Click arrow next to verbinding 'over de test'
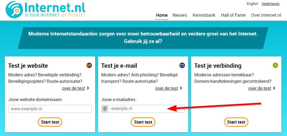The height and width of the screenshot is (136, 287). click(x=274, y=88)
